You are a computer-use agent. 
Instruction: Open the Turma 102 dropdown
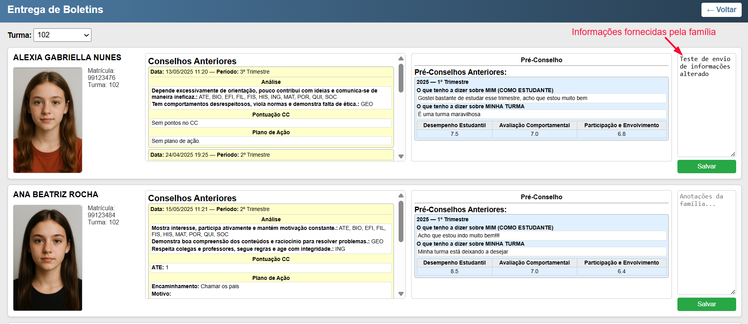62,35
